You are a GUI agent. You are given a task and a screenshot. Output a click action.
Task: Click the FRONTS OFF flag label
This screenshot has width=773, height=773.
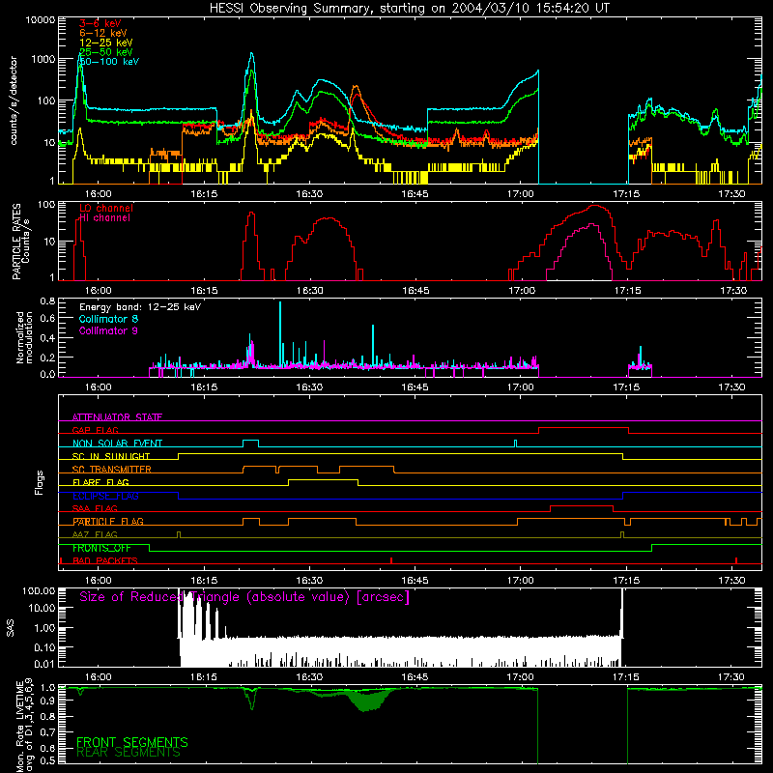coord(101,548)
